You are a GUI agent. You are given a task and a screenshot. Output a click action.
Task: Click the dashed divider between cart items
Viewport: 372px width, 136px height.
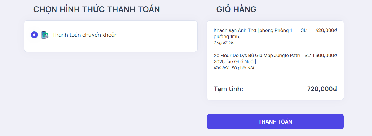(275, 49)
